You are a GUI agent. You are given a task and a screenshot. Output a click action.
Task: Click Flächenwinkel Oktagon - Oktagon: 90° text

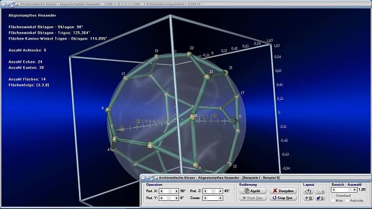pyautogui.click(x=45, y=27)
